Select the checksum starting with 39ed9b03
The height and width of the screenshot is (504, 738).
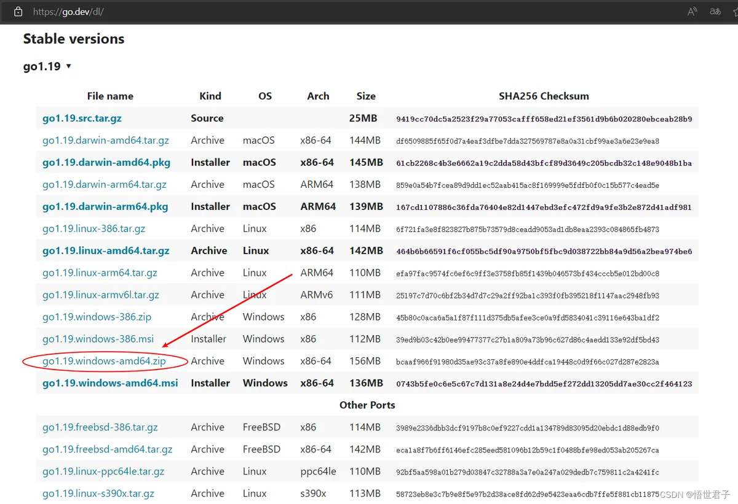click(528, 340)
